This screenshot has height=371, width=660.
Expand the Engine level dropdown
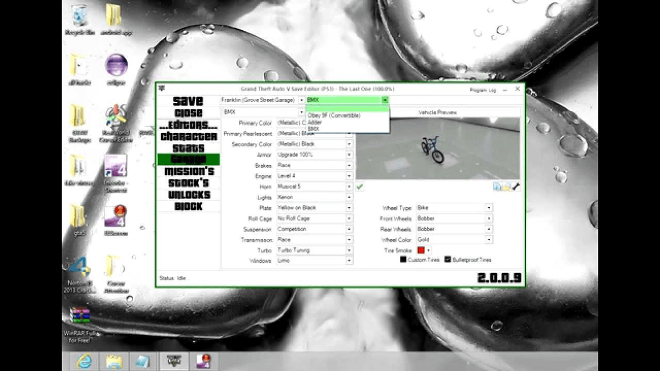(349, 176)
